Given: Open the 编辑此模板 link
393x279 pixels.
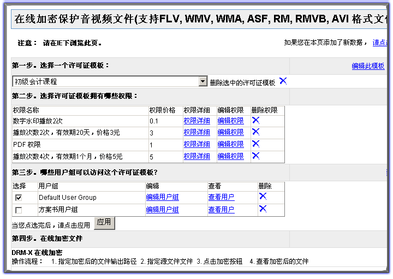Looking at the screenshot, I should [368, 66].
